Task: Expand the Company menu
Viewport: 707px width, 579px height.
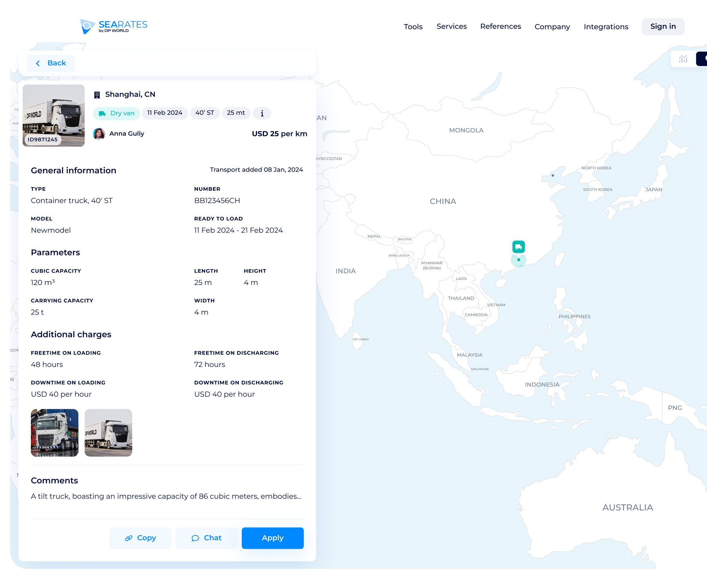Action: point(552,27)
